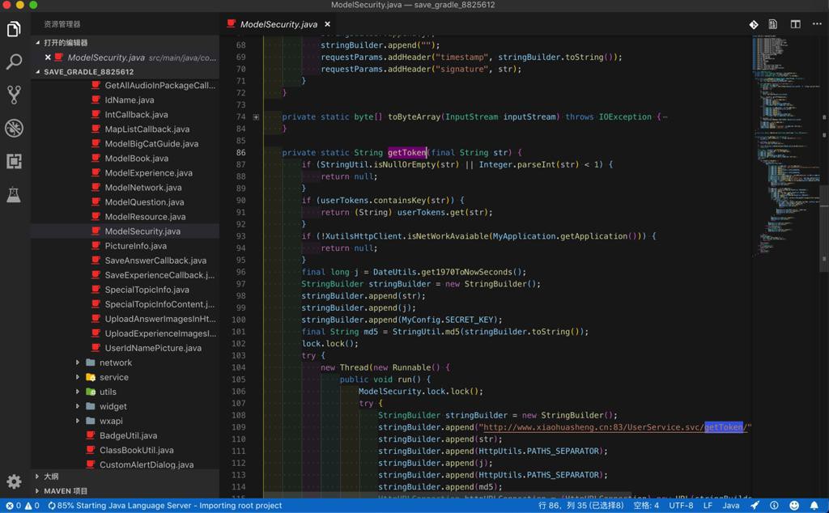Change indentation via 空格: 4 status item
This screenshot has width=829, height=513.
click(x=646, y=506)
